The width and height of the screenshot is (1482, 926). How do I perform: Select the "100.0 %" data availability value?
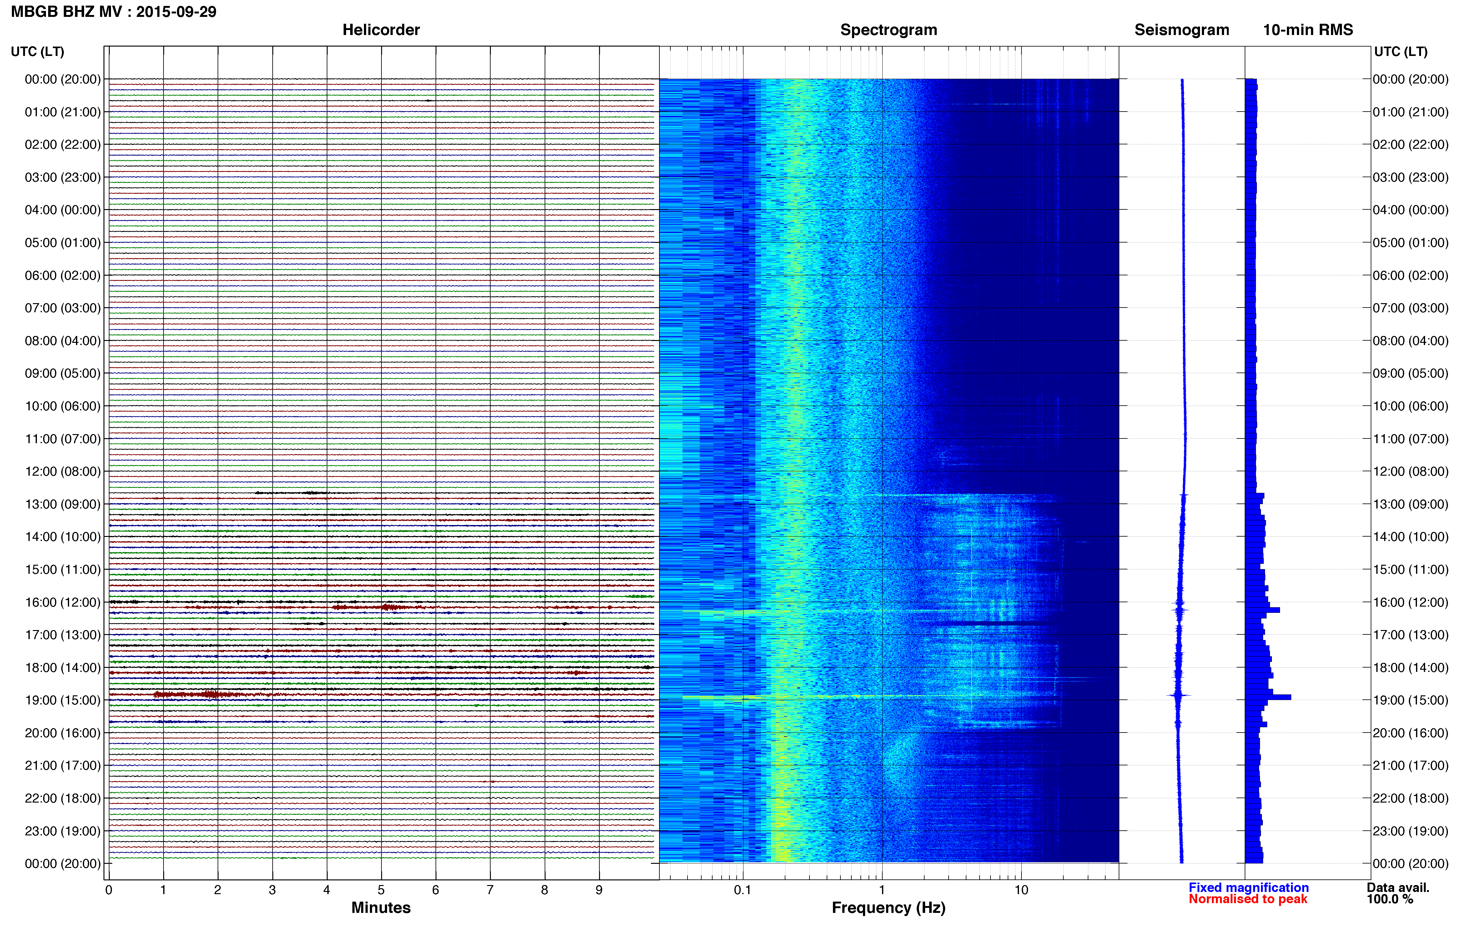[x=1390, y=899]
